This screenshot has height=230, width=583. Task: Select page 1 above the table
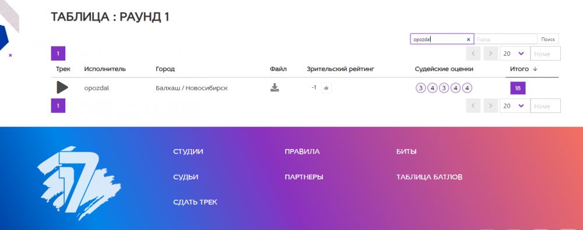point(58,54)
